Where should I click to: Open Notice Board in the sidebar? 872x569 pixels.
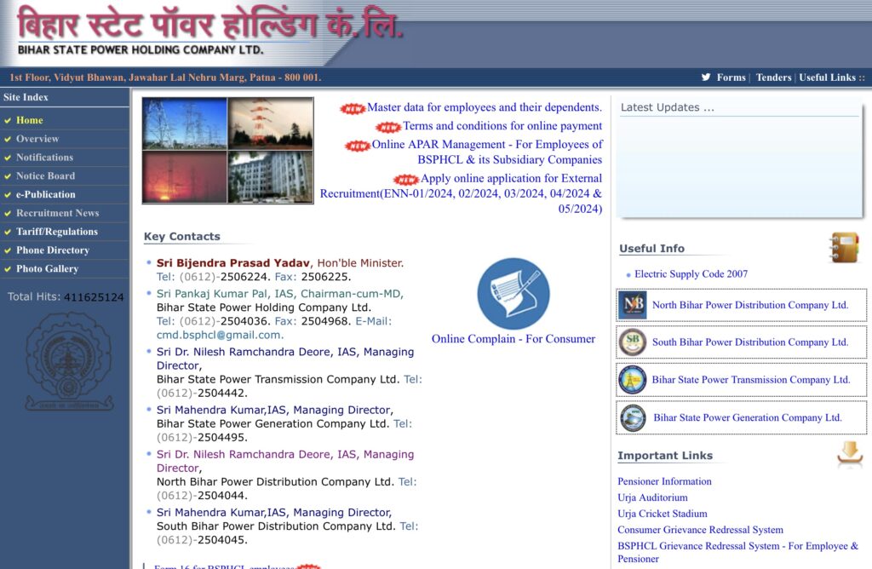[x=46, y=175]
